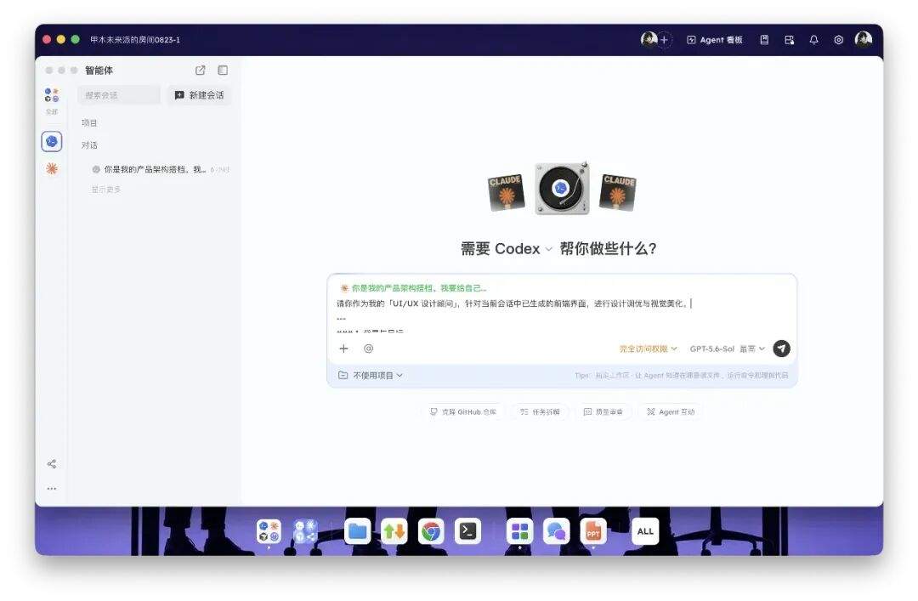Open the transfer arrows app in dock

pos(394,532)
